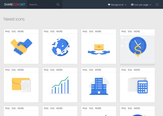This screenshot has height=116, width=163.
Task: Go to SHAREICON.NET home logo
Action: point(15,4)
